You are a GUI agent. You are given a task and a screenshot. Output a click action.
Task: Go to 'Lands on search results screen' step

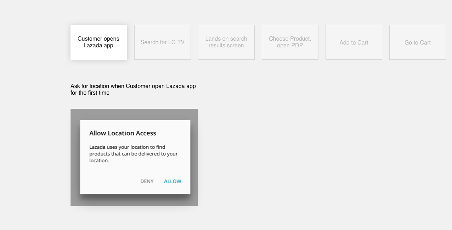click(226, 42)
